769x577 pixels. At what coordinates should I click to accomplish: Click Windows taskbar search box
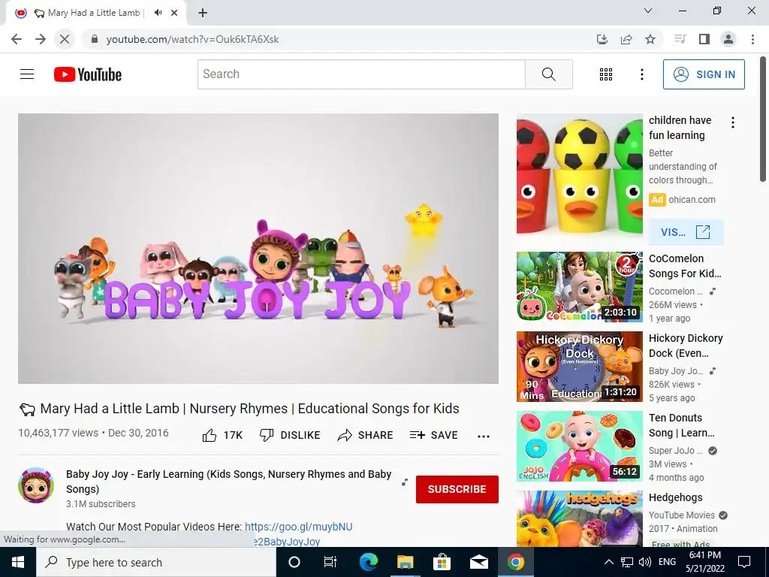coord(156,562)
